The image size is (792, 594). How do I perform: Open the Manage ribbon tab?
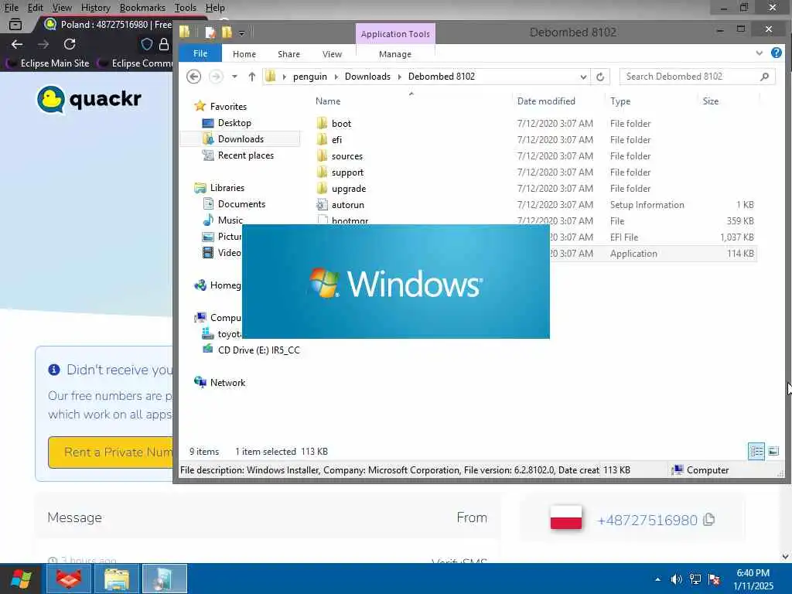(395, 54)
